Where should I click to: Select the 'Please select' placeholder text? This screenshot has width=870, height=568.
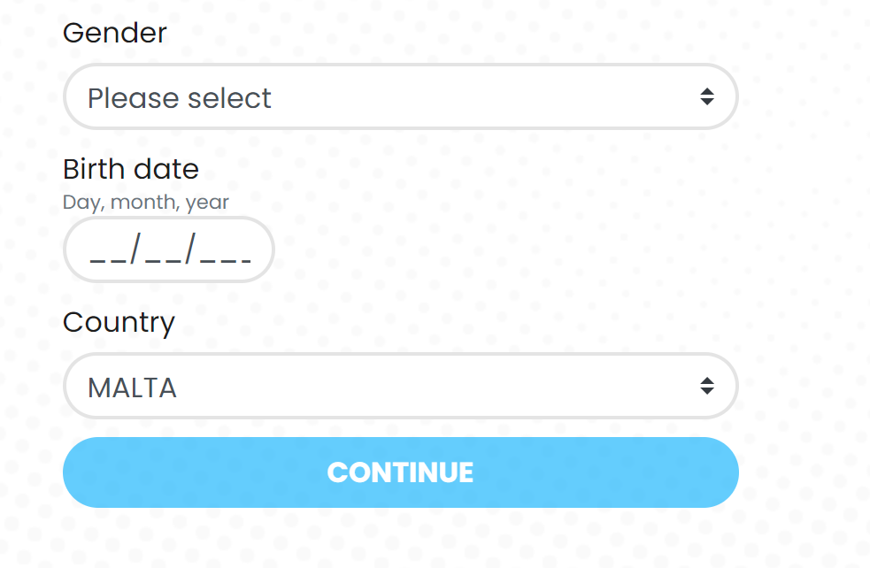pyautogui.click(x=179, y=99)
